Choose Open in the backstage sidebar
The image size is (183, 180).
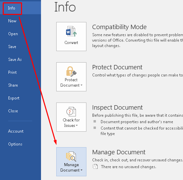13,34
